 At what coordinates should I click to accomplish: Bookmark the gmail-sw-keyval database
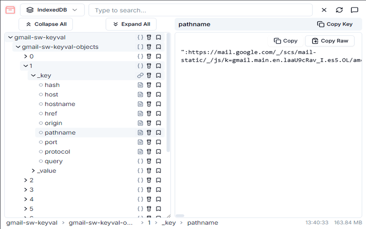[158, 37]
